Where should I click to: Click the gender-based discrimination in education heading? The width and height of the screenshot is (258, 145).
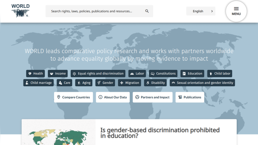[160, 133]
